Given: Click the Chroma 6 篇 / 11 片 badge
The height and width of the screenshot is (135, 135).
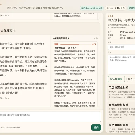Looking at the screenshot, I should point(116,8).
